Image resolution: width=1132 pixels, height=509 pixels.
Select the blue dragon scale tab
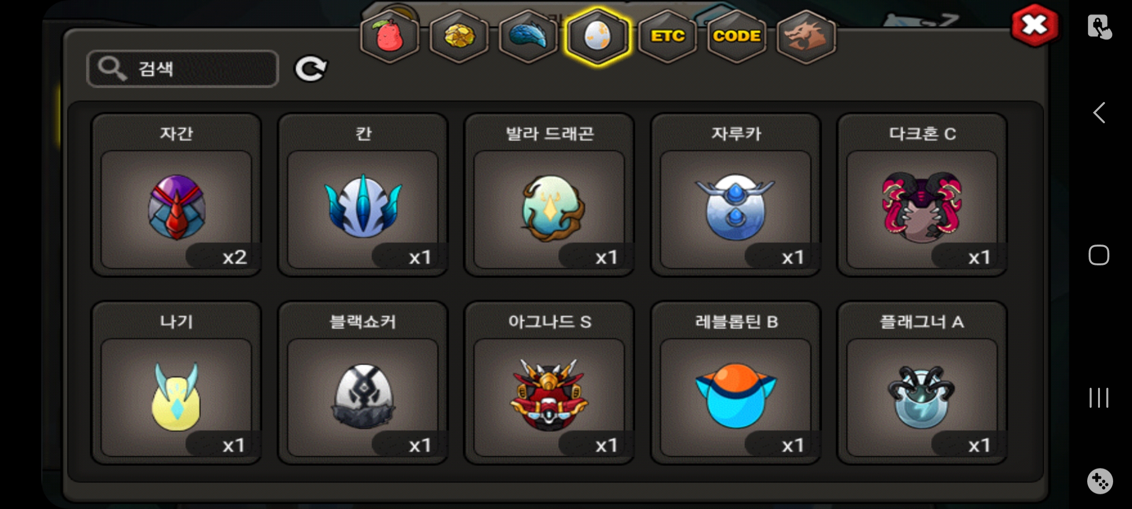[528, 36]
